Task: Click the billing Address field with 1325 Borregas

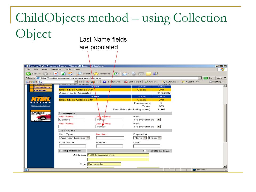Action: pyautogui.click(x=118, y=155)
